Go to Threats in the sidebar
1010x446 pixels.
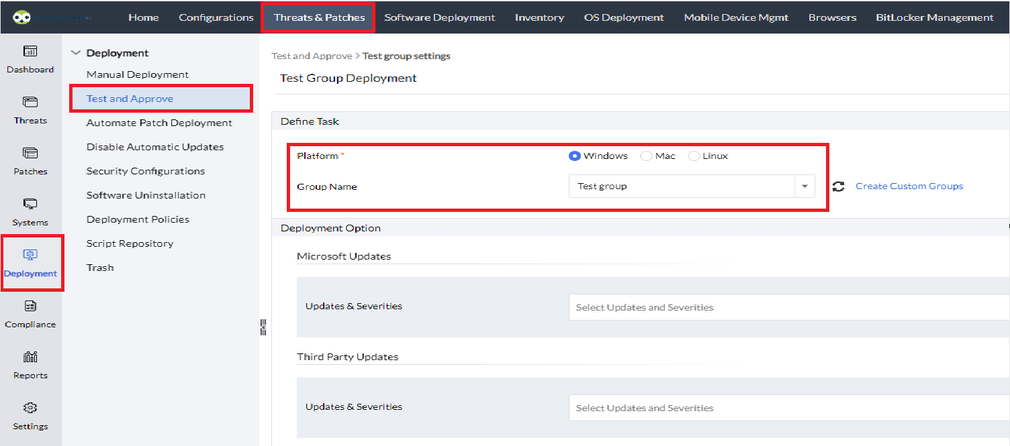pos(30,103)
